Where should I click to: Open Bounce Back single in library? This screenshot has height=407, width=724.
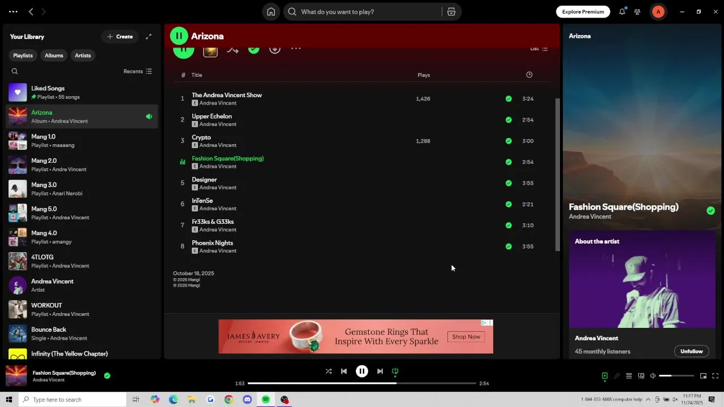tap(82, 334)
